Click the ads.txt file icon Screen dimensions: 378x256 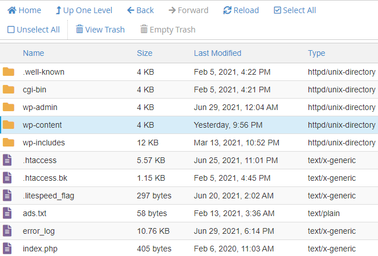click(x=7, y=213)
